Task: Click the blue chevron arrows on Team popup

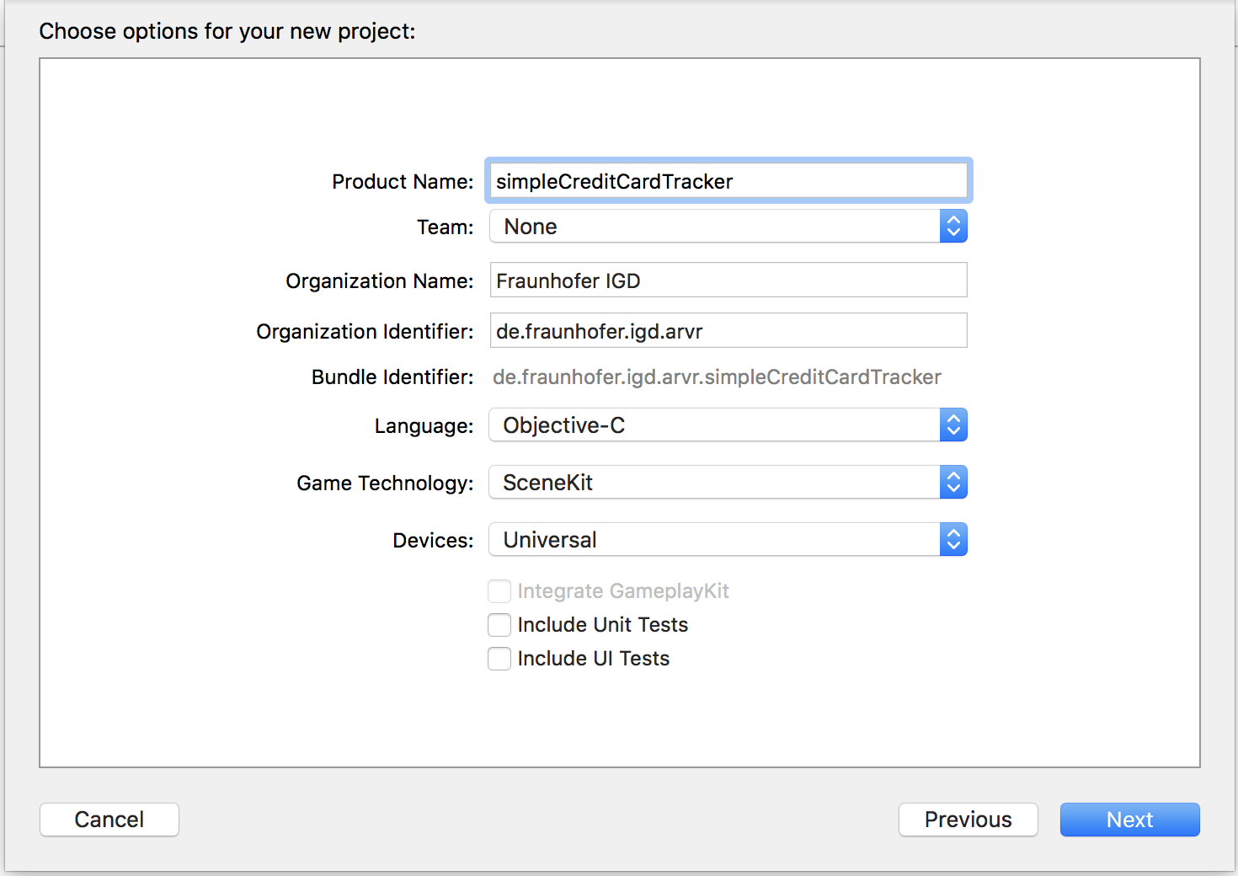Action: 953,227
